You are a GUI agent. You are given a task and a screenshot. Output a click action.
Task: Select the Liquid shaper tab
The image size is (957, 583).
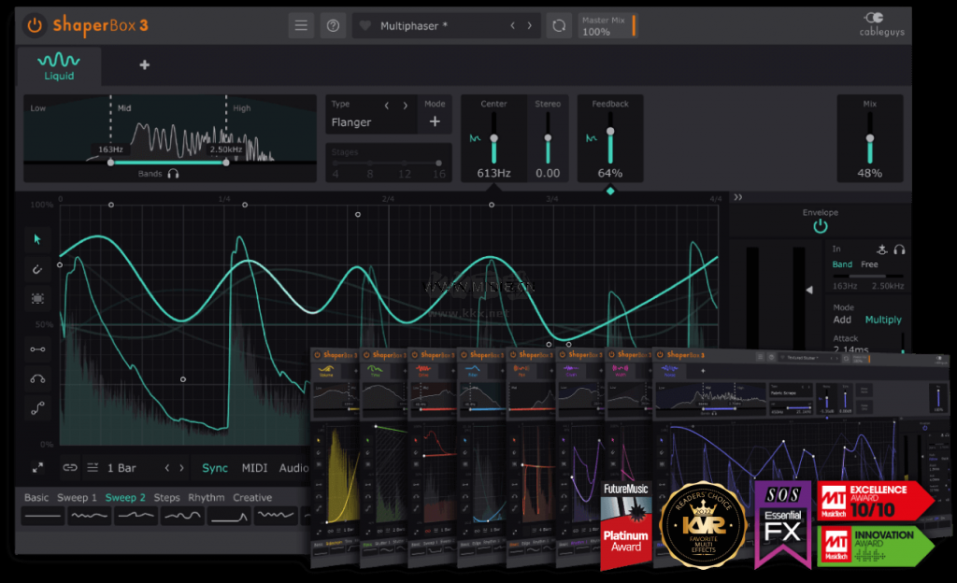[x=58, y=65]
